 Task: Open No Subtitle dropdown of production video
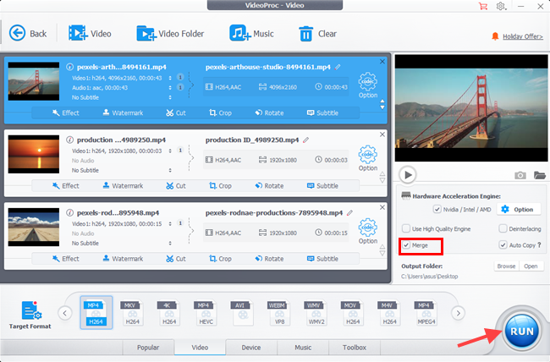[x=170, y=171]
